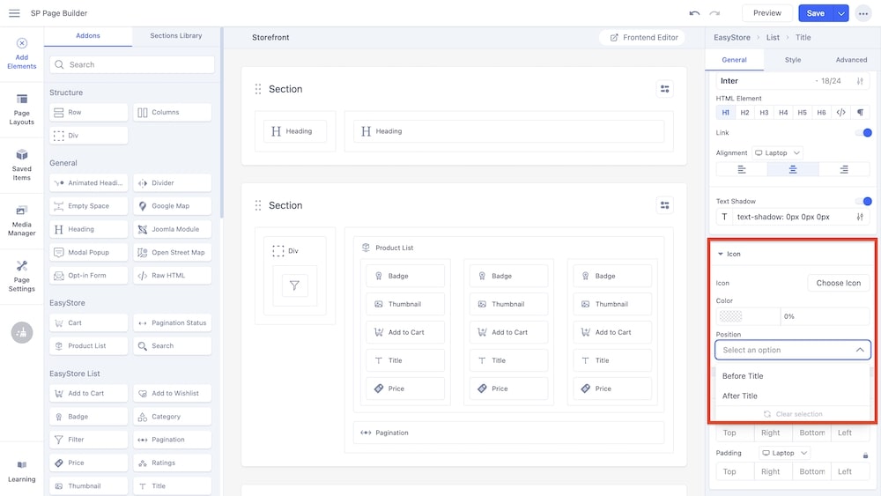The image size is (881, 496).
Task: Toggle the Text Shadow switch
Action: [x=863, y=201]
